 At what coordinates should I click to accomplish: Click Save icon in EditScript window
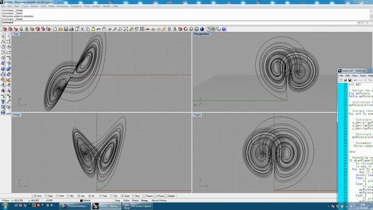point(350,80)
